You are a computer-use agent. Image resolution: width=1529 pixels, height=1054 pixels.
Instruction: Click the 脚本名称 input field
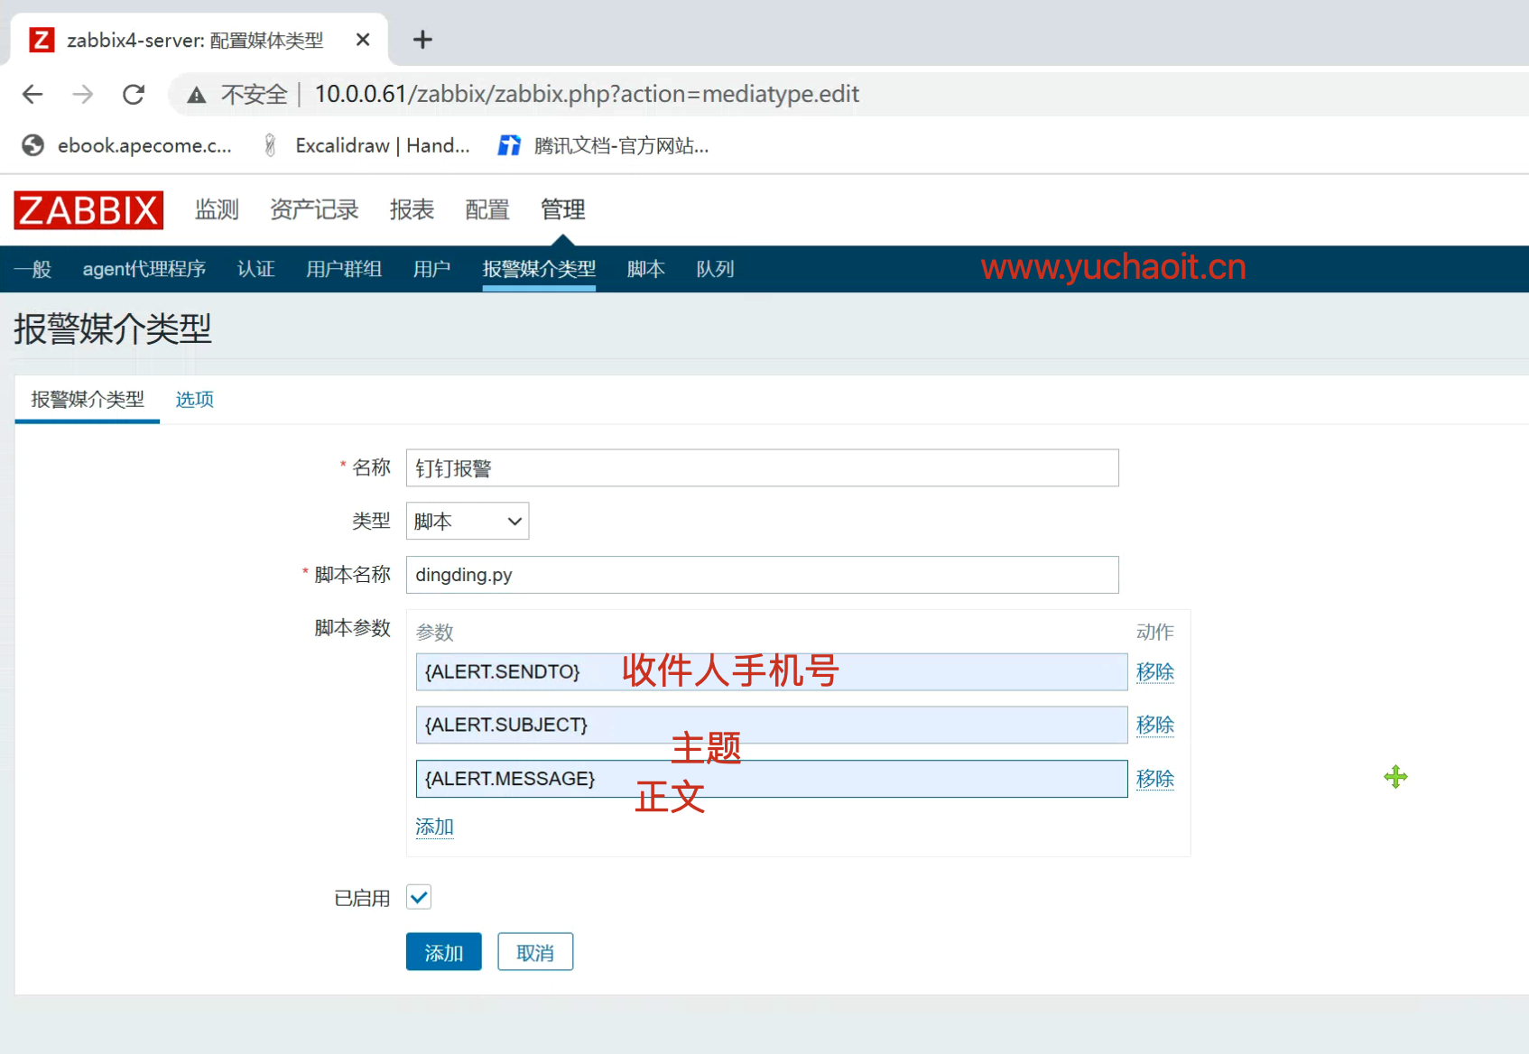point(762,575)
